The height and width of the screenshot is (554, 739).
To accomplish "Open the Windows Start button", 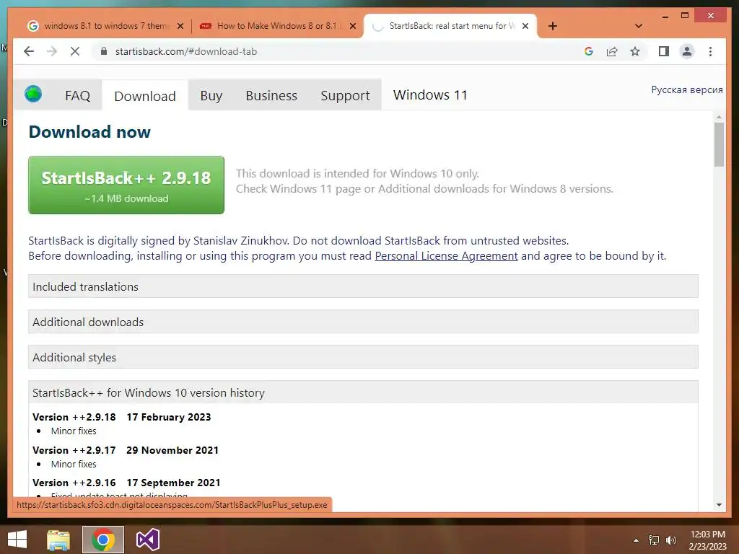I will tap(17, 540).
